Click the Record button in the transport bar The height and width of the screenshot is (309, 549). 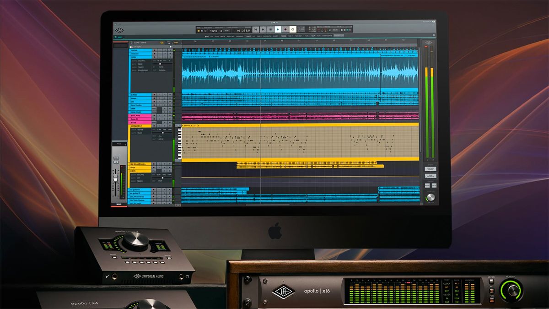pos(285,30)
